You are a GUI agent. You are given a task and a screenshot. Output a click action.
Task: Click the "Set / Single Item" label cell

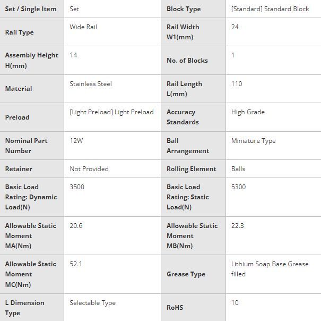tap(31, 9)
